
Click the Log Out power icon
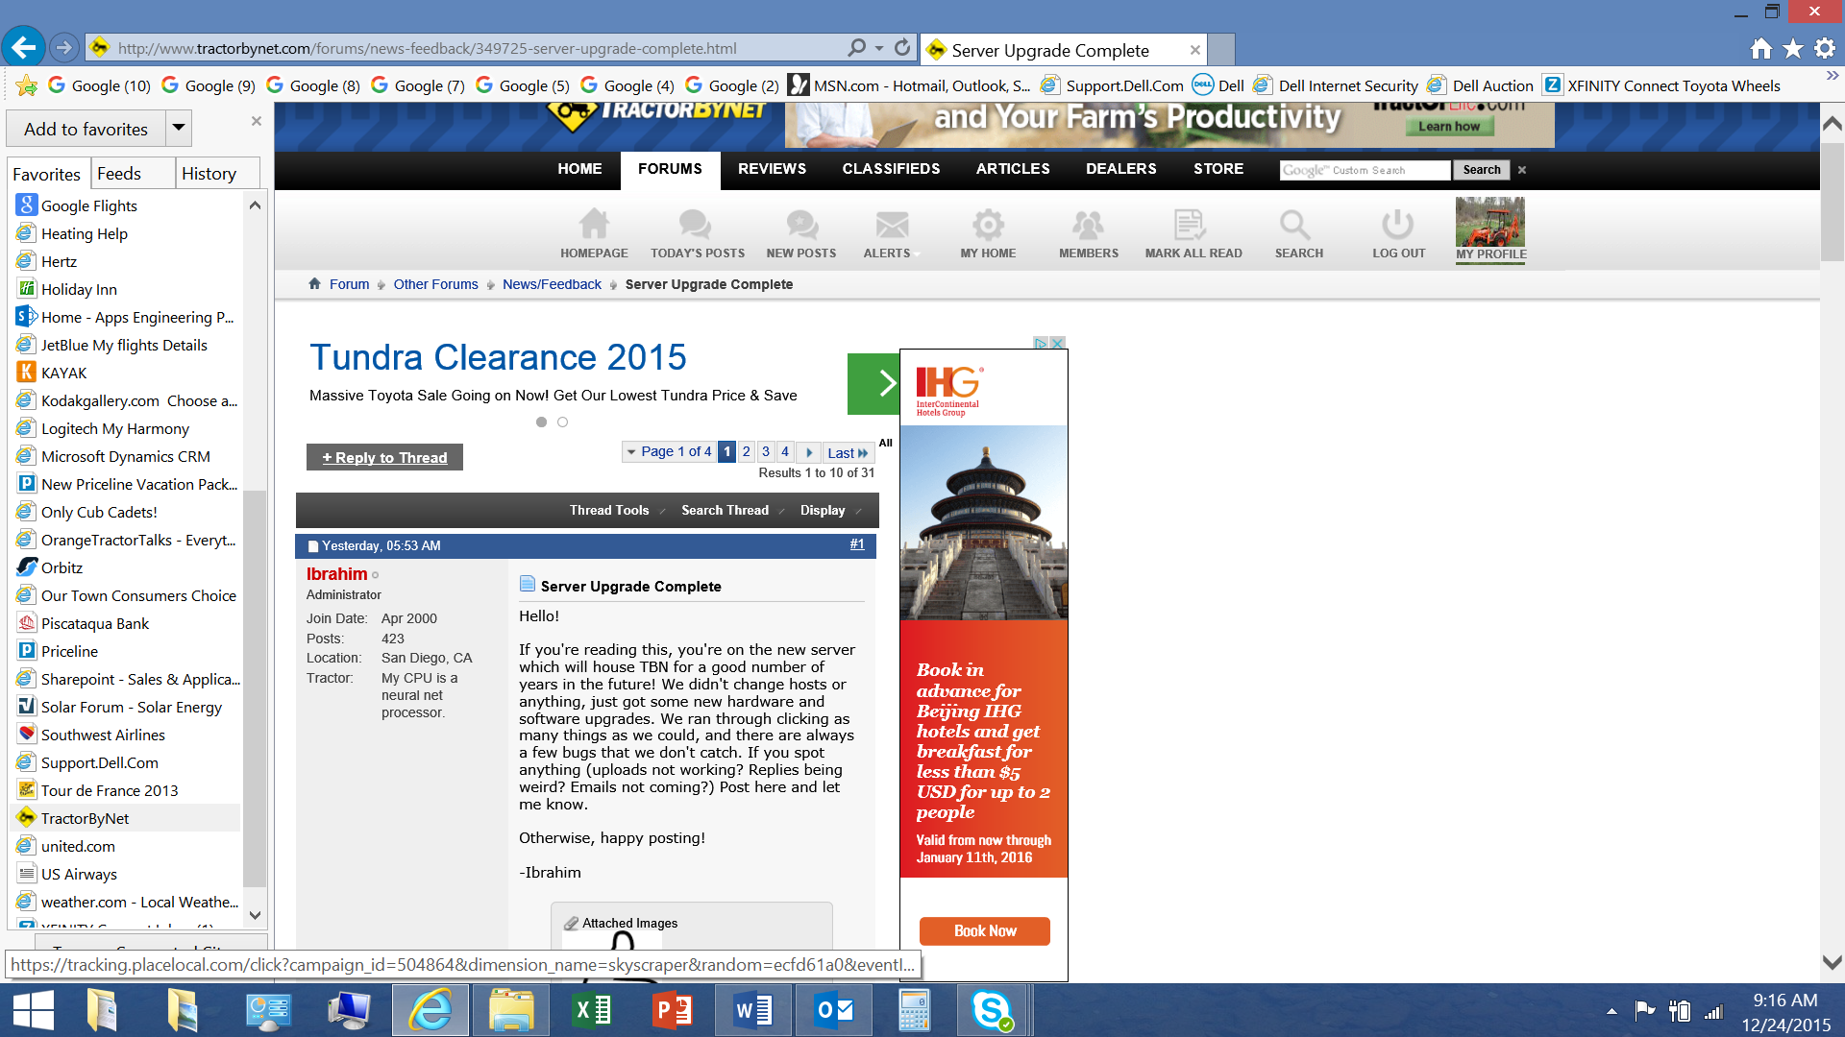pyautogui.click(x=1397, y=225)
